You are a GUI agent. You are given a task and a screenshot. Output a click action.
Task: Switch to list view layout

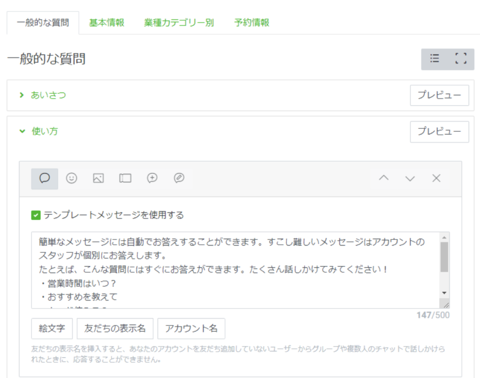point(435,59)
